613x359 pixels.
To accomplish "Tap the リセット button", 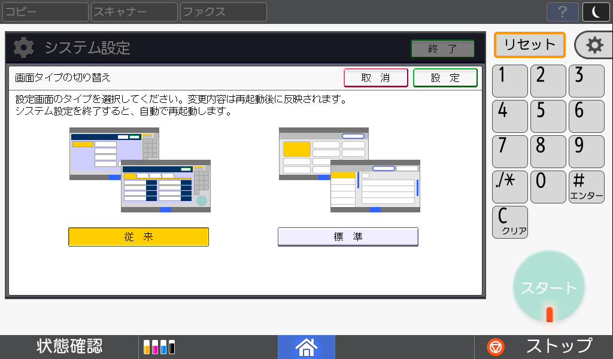I will point(530,44).
